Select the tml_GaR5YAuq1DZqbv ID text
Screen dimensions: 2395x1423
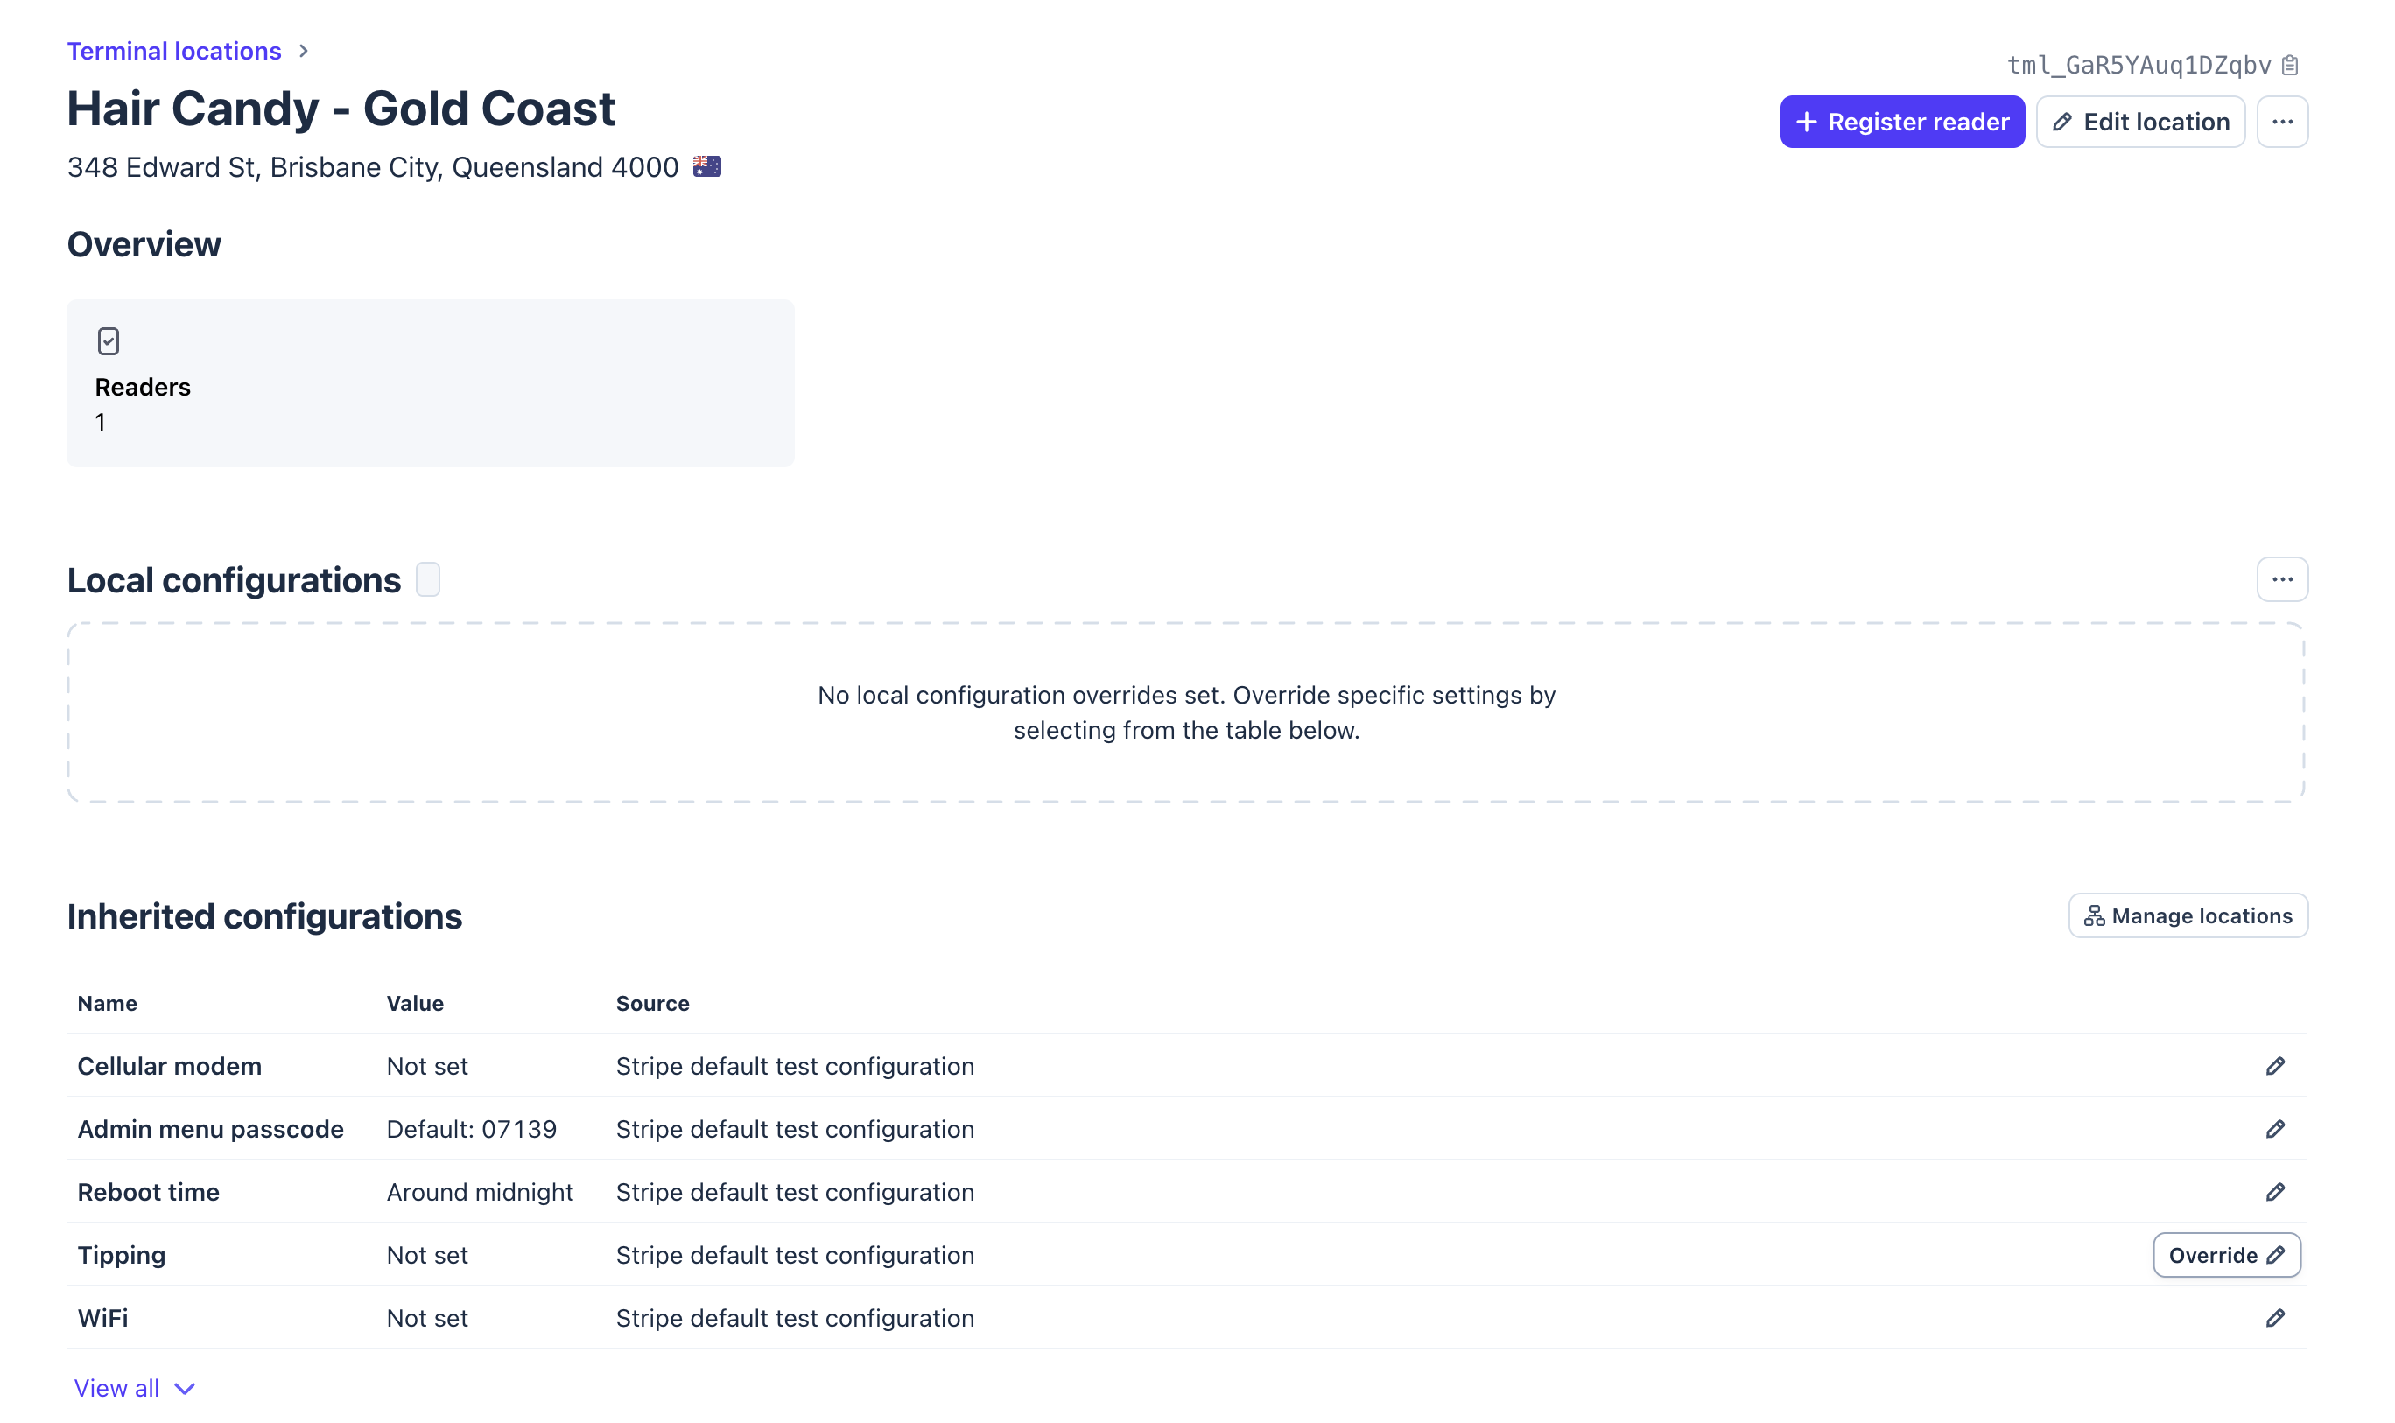pos(2138,66)
